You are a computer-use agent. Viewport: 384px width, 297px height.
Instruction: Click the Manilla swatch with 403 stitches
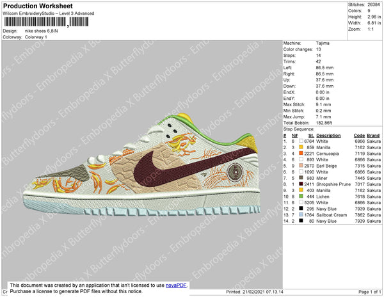click(x=301, y=190)
